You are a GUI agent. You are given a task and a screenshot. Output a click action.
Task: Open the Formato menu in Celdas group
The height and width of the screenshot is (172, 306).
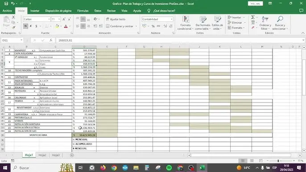pyautogui.click(x=236, y=28)
